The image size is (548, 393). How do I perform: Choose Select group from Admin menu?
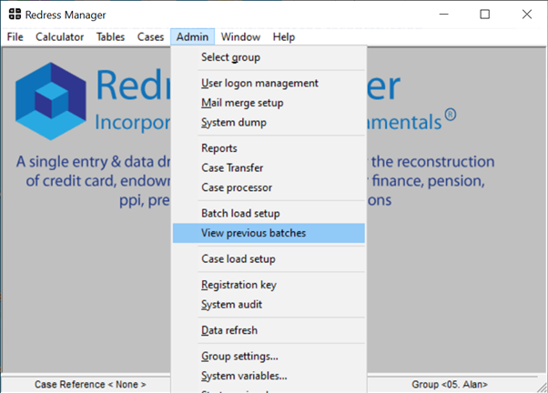(x=269, y=57)
